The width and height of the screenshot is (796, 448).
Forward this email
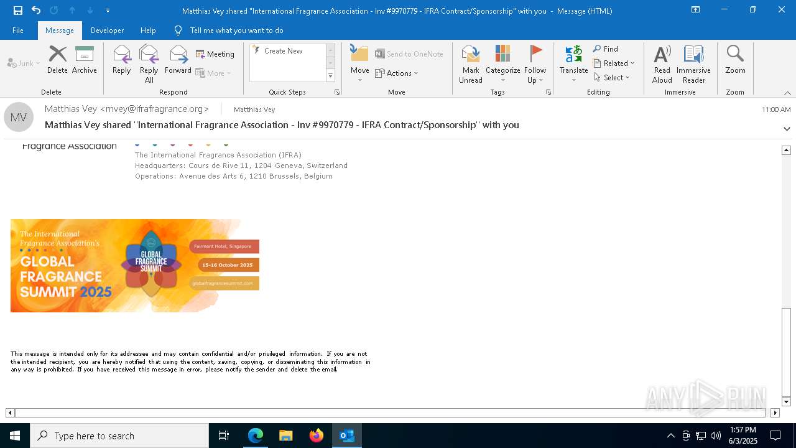tap(178, 60)
